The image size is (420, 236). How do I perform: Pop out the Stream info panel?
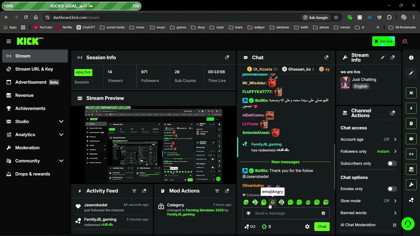tap(392, 57)
